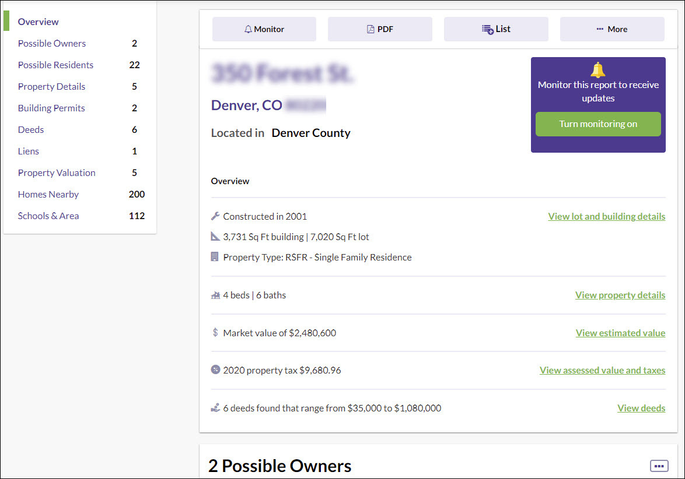Follow the View deeds link
The image size is (685, 479).
[641, 408]
